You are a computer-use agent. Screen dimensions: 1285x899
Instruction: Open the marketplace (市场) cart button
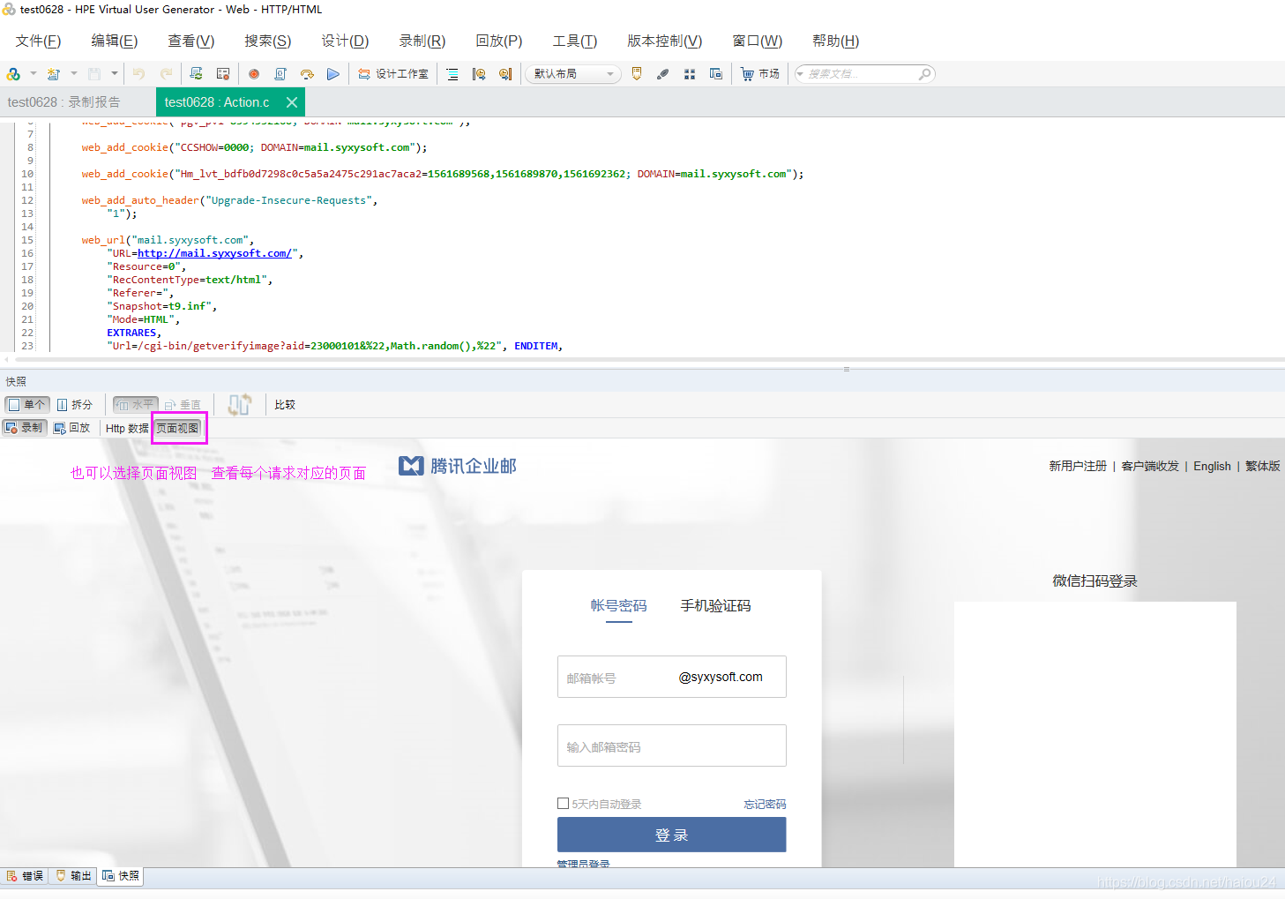[760, 74]
